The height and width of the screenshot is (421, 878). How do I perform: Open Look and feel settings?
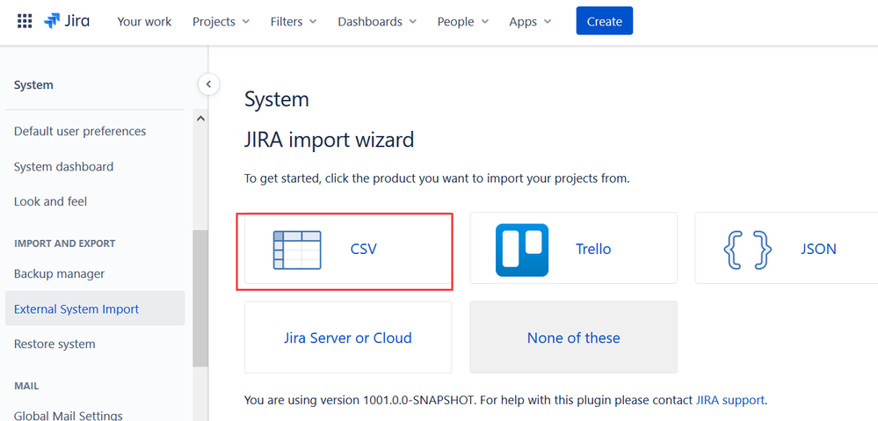(x=50, y=201)
